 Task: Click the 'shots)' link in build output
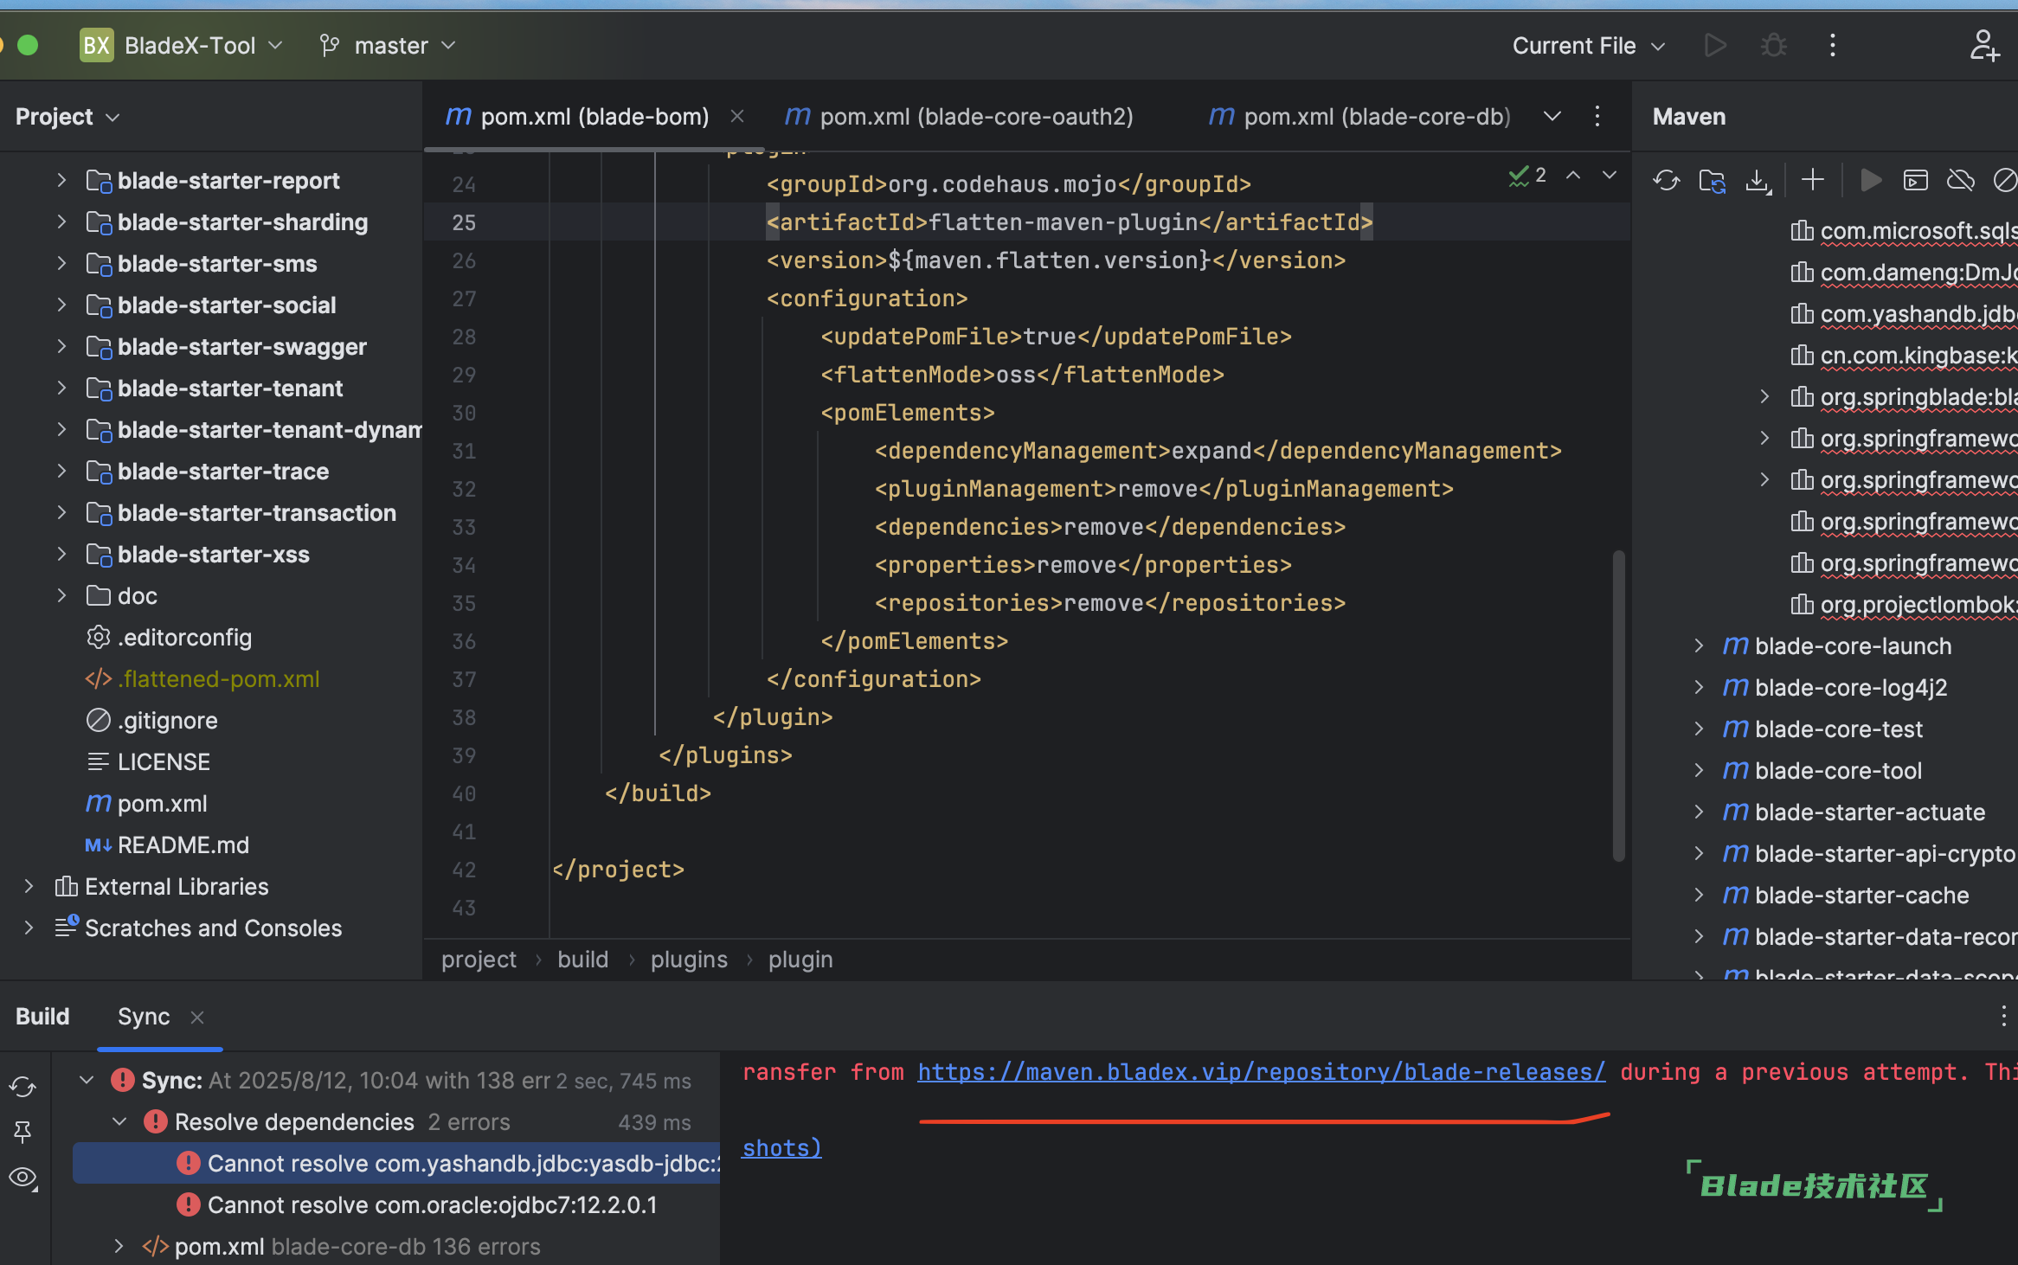click(x=782, y=1148)
